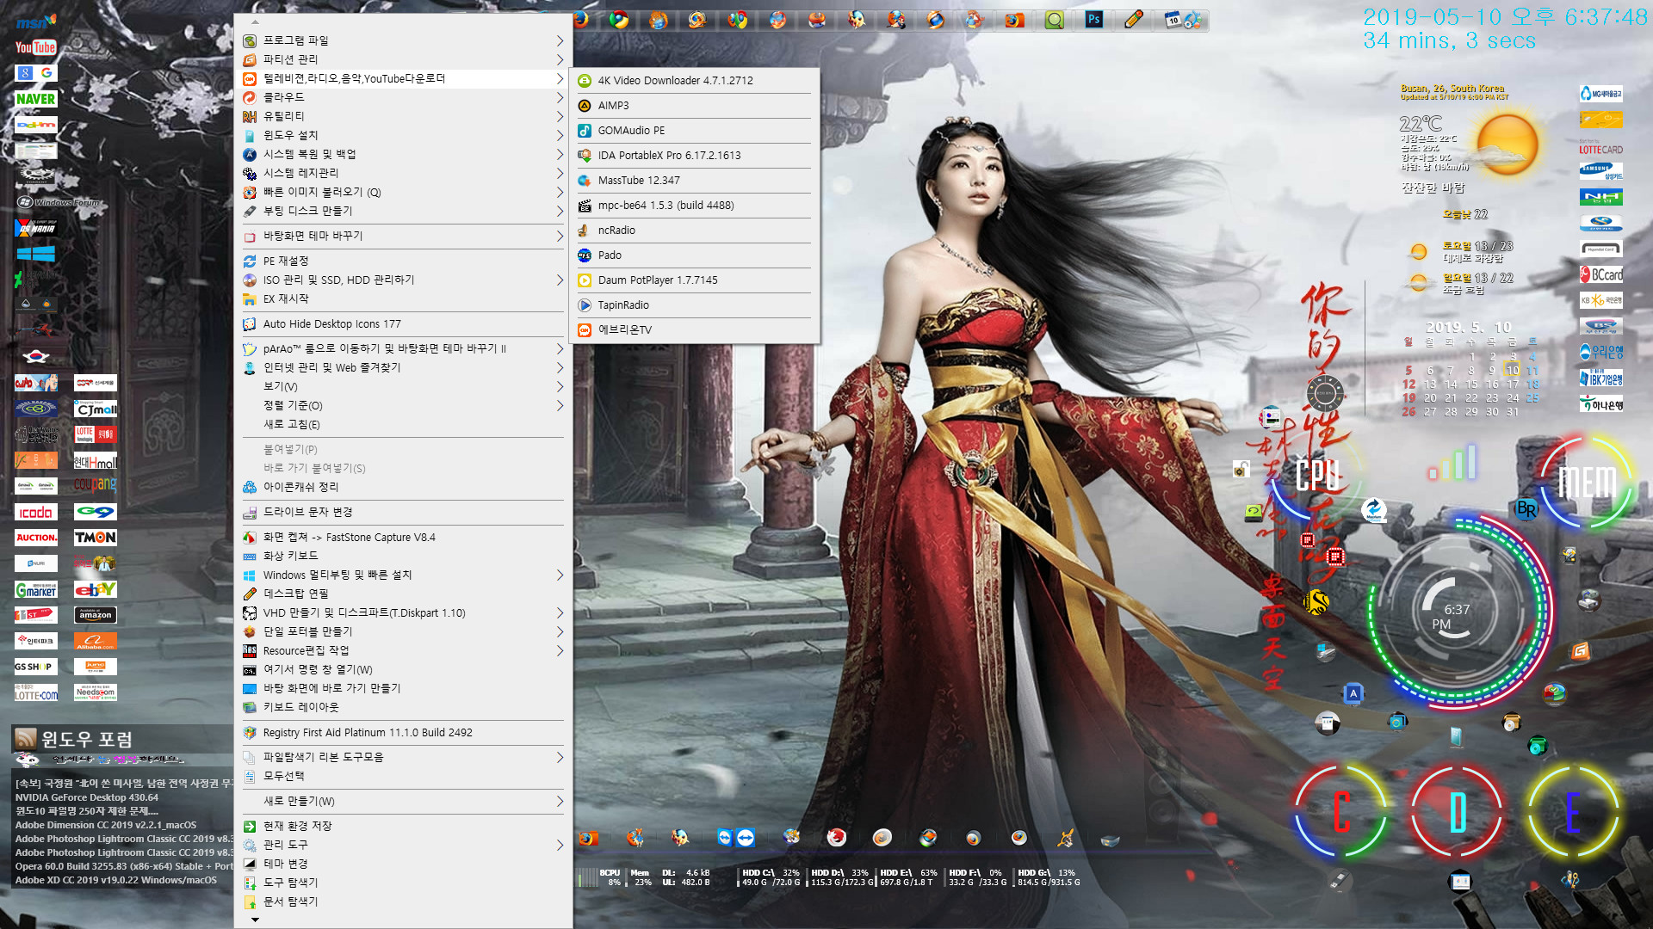Click the 윈도우 포럼 feed header
This screenshot has width=1653, height=929.
[x=86, y=739]
